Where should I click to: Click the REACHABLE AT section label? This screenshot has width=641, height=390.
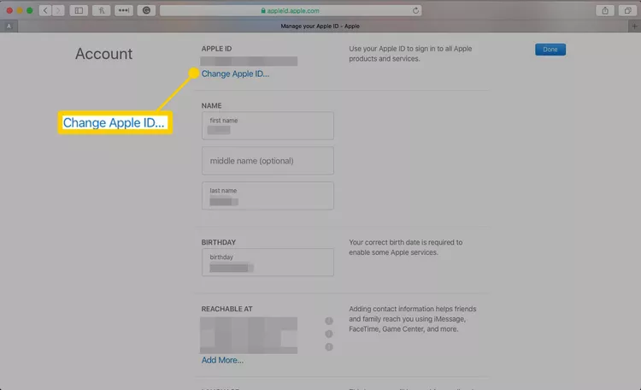tap(226, 309)
